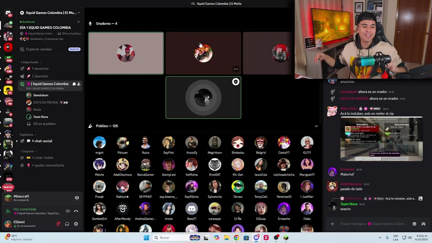Collapse the Importante category

tap(31, 62)
